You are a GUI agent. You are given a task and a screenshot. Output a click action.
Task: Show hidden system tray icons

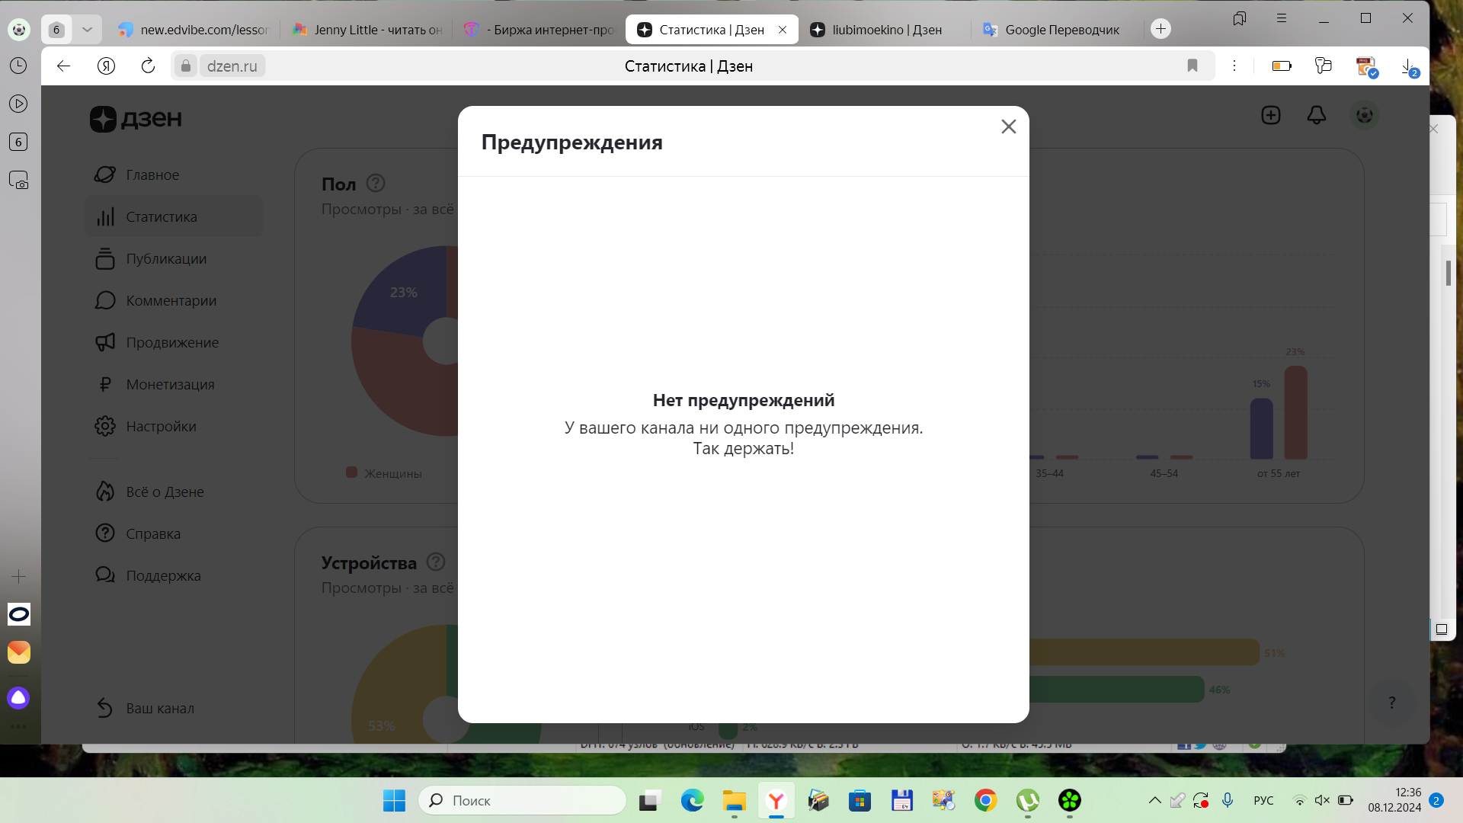point(1154,800)
